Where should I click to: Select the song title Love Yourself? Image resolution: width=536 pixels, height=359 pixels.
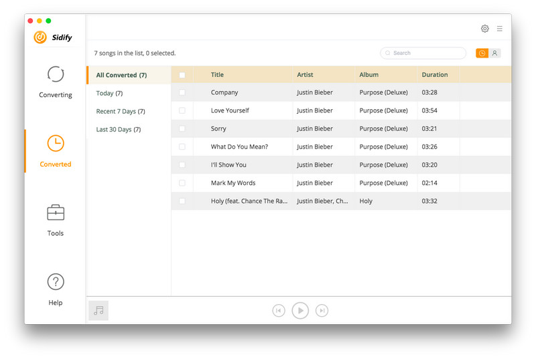pyautogui.click(x=230, y=111)
